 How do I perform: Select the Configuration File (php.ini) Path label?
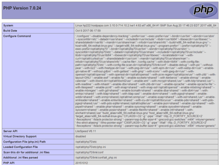pos(25,142)
